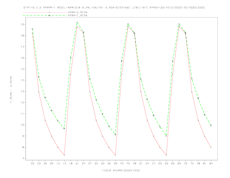
Task: Click the x-axis tick label 30
Action: click(96, 163)
